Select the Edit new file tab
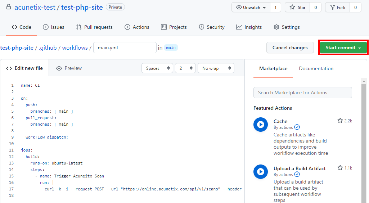This screenshot has width=369, height=203. tap(24, 68)
